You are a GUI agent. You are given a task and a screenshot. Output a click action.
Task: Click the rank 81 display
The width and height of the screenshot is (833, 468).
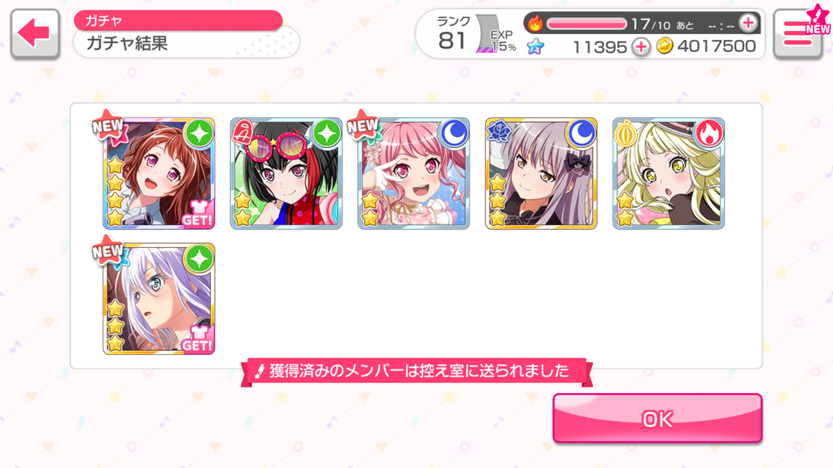(x=452, y=34)
